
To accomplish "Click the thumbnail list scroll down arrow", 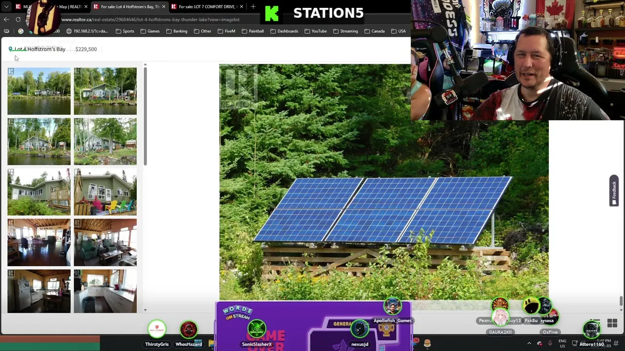I will 145,310.
